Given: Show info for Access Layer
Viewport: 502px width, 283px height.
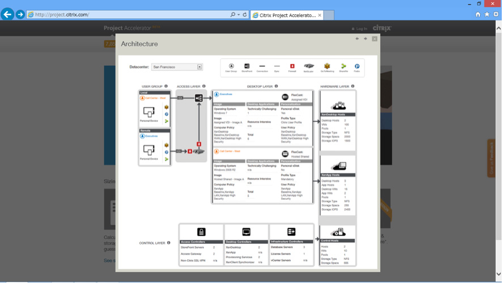Looking at the screenshot, I should 204,86.
